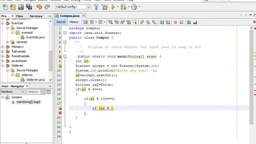The height and width of the screenshot is (144, 256).
Task: Build project with the hammer icon
Action: click(x=96, y=7)
